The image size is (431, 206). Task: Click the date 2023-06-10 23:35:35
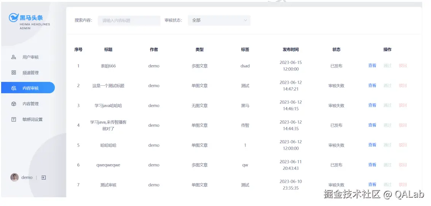(x=291, y=185)
